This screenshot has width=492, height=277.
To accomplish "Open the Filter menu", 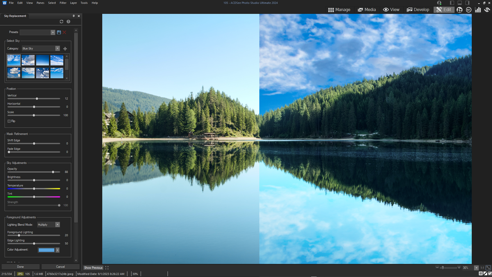I will pos(63,3).
